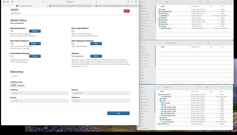Expand the Codecs folder
This screenshot has width=237, height=135.
click(158, 9)
